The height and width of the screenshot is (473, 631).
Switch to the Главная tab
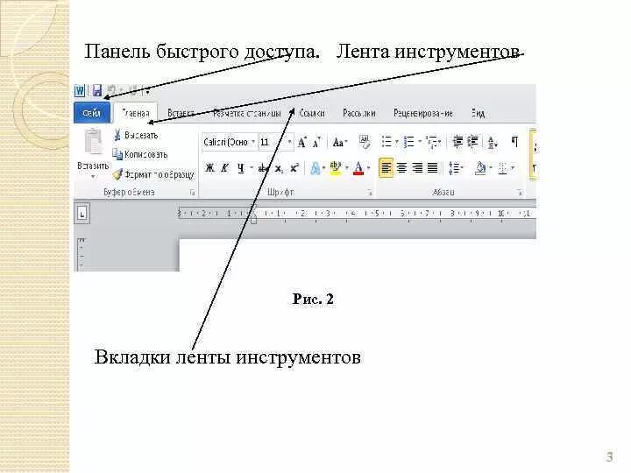(x=136, y=113)
